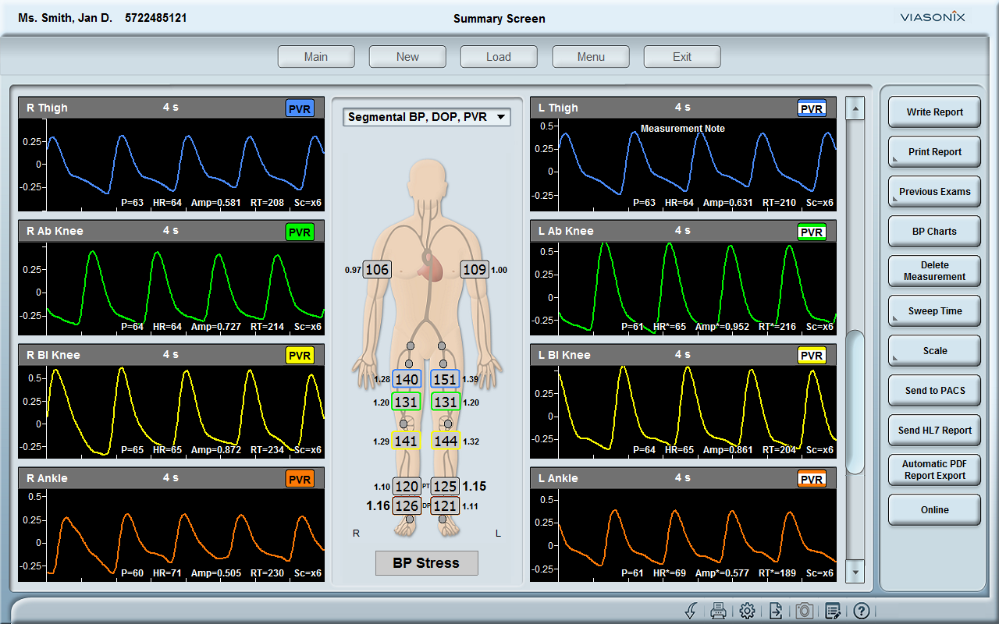This screenshot has width=999, height=624.
Task: Toggle the orange PVR badge on R Ankle
Action: 300,479
